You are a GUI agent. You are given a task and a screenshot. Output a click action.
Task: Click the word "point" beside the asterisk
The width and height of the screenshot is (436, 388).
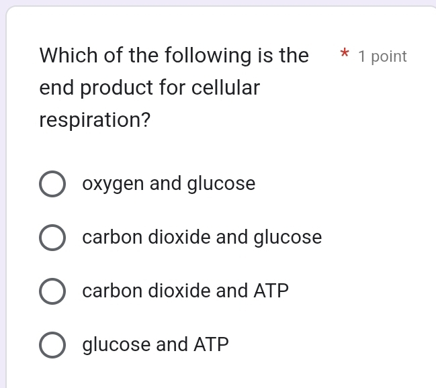pos(389,57)
